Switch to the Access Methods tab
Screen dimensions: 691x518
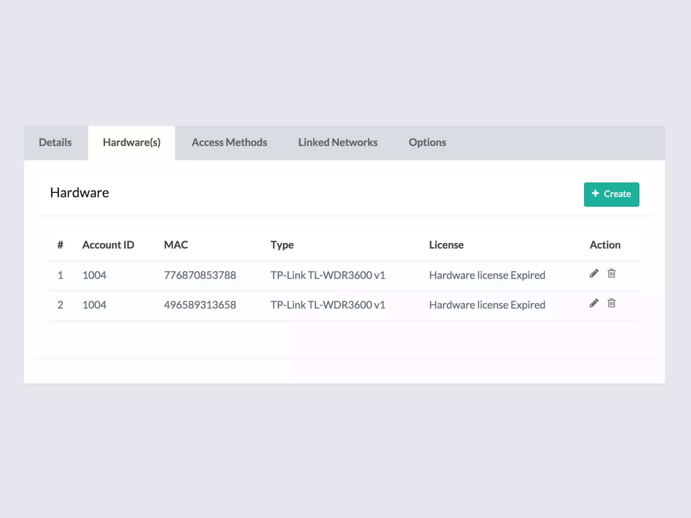[229, 143]
